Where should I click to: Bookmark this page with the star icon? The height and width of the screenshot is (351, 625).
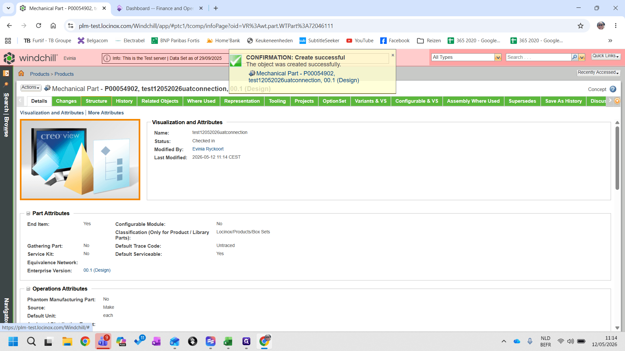pos(580,26)
